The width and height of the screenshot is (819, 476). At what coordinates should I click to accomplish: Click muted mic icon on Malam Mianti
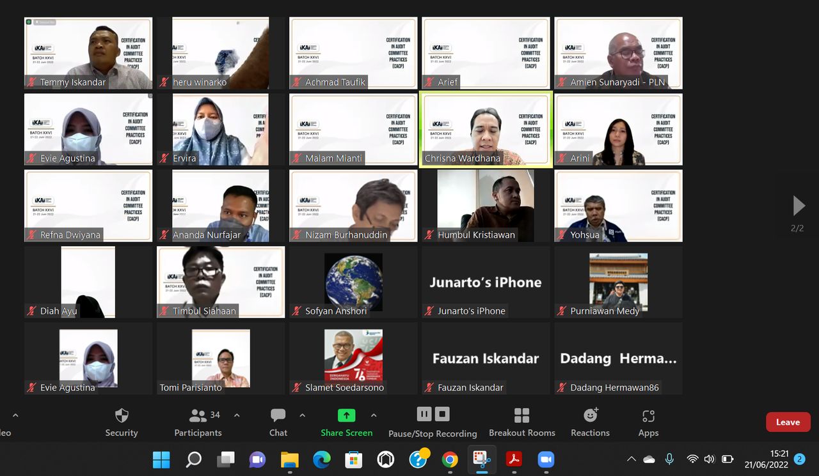pos(297,158)
